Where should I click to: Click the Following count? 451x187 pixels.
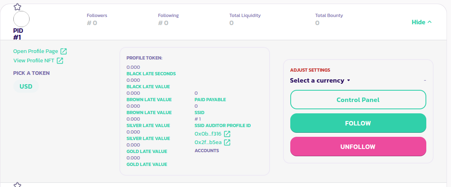click(163, 23)
